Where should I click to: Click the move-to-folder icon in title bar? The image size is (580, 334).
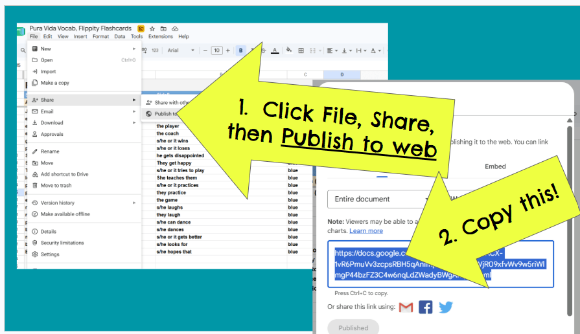[x=163, y=28]
